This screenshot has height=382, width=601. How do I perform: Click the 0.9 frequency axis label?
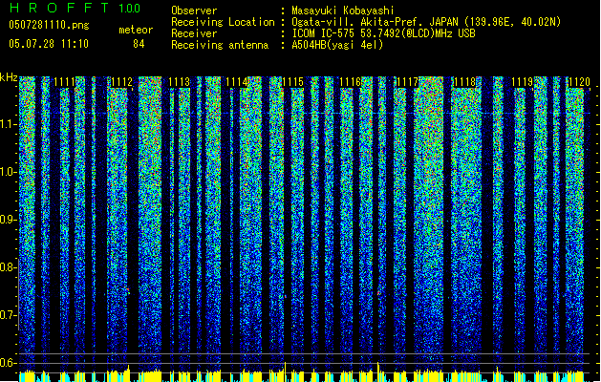pyautogui.click(x=8, y=220)
